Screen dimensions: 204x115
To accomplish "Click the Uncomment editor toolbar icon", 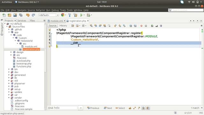I will pos(157,26).
